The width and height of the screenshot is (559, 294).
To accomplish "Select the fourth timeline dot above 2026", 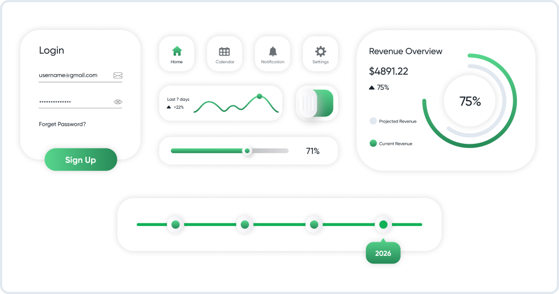I will 383,224.
